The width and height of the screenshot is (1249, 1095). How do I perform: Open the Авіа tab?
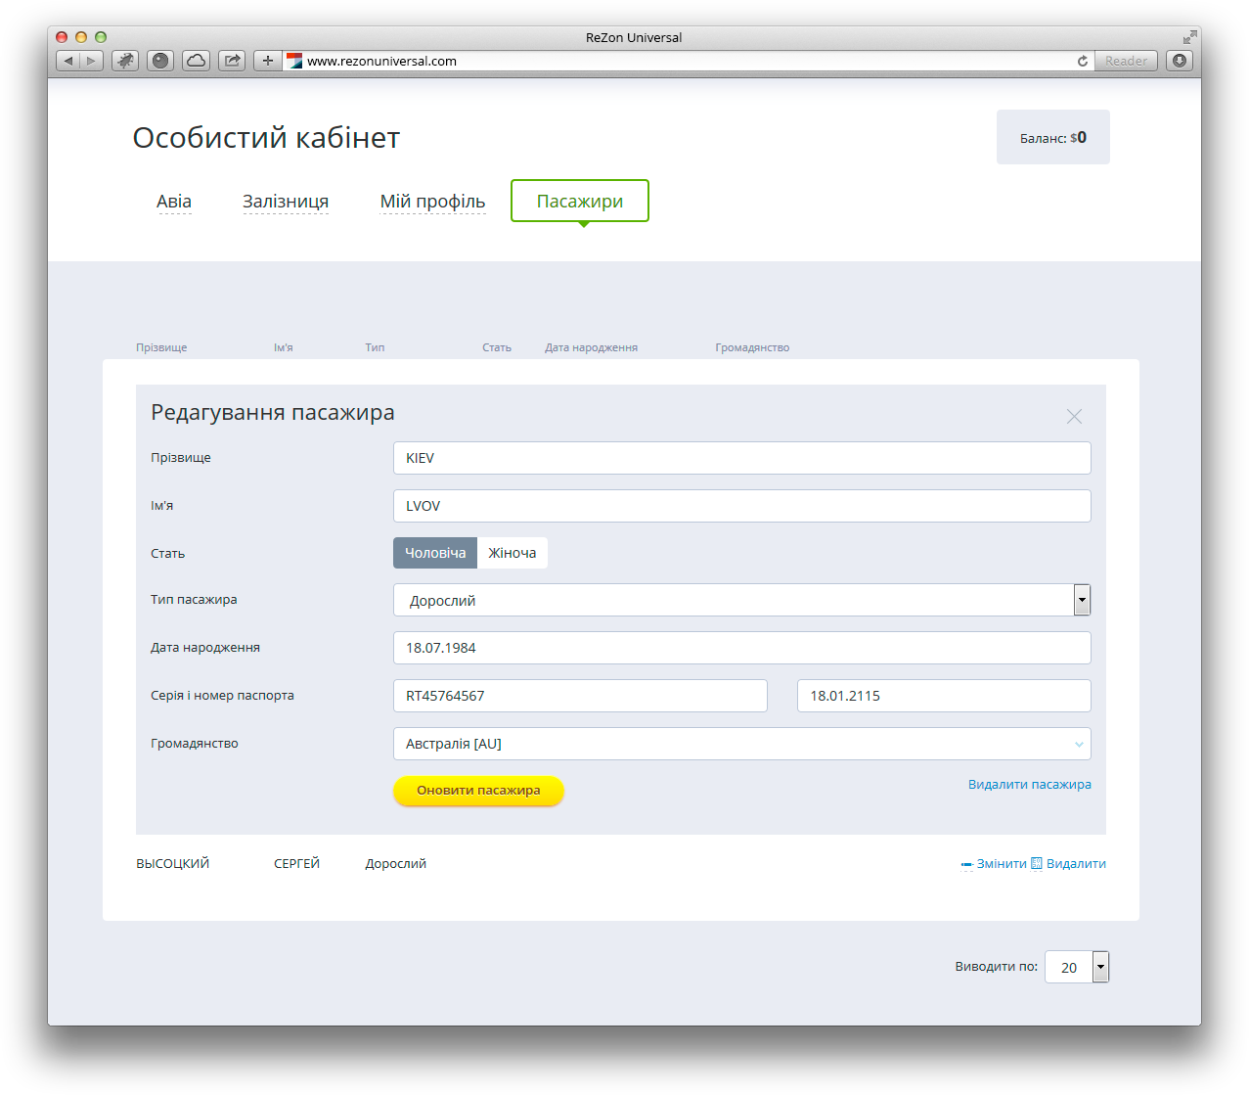pyautogui.click(x=174, y=202)
